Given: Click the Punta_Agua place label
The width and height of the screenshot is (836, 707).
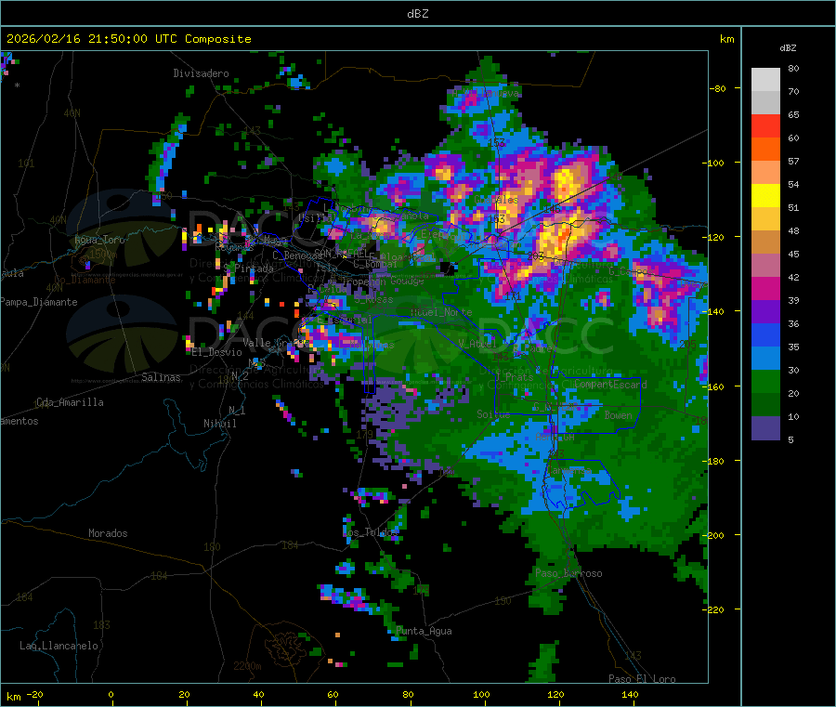Looking at the screenshot, I should click(424, 632).
